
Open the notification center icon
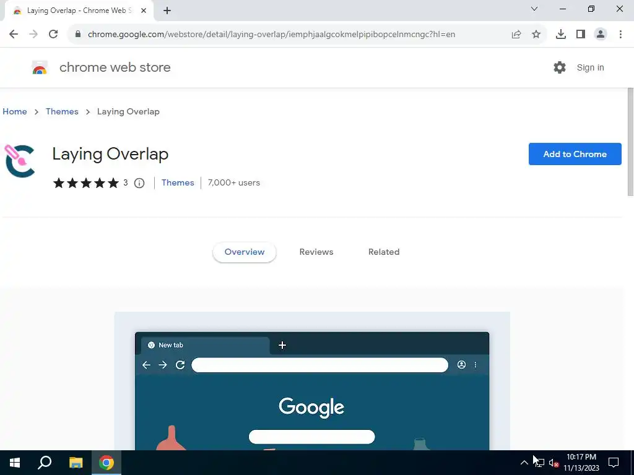[x=614, y=463]
